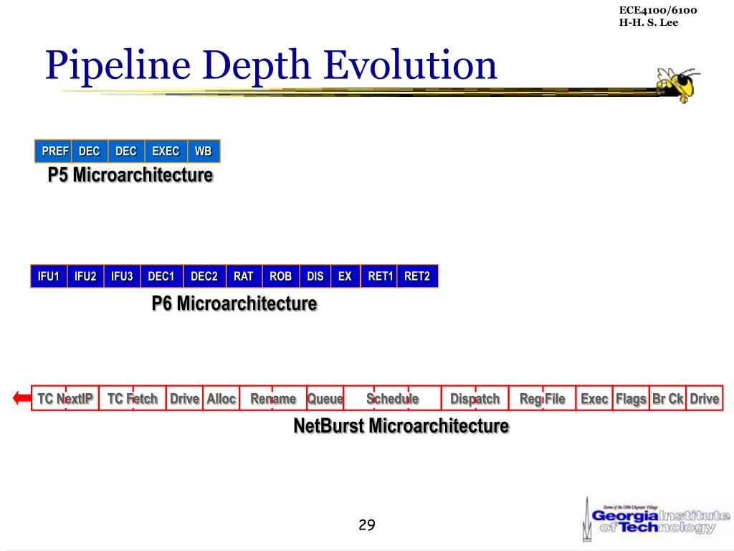734x551 pixels.
Task: Select the PREF stage in P5 pipeline
Action: (53, 151)
